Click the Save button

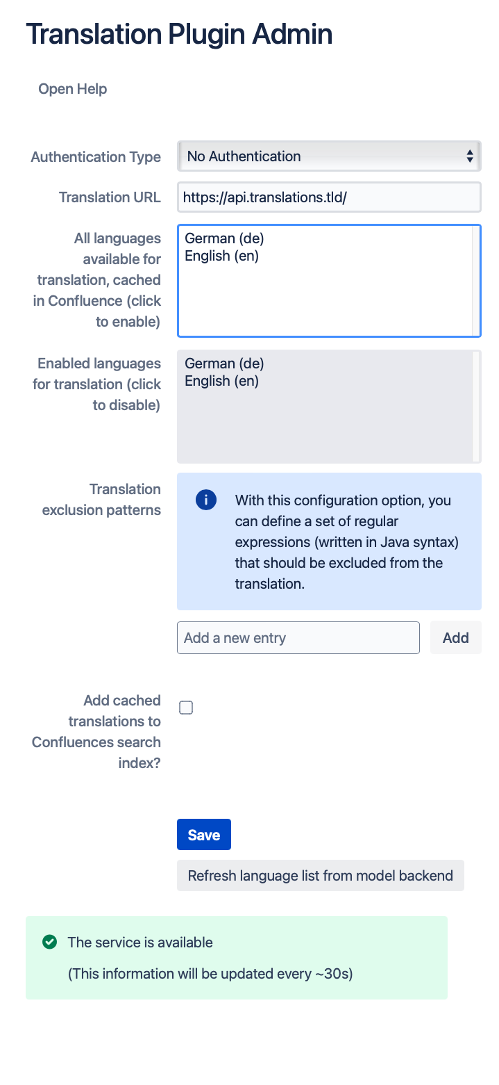point(203,834)
